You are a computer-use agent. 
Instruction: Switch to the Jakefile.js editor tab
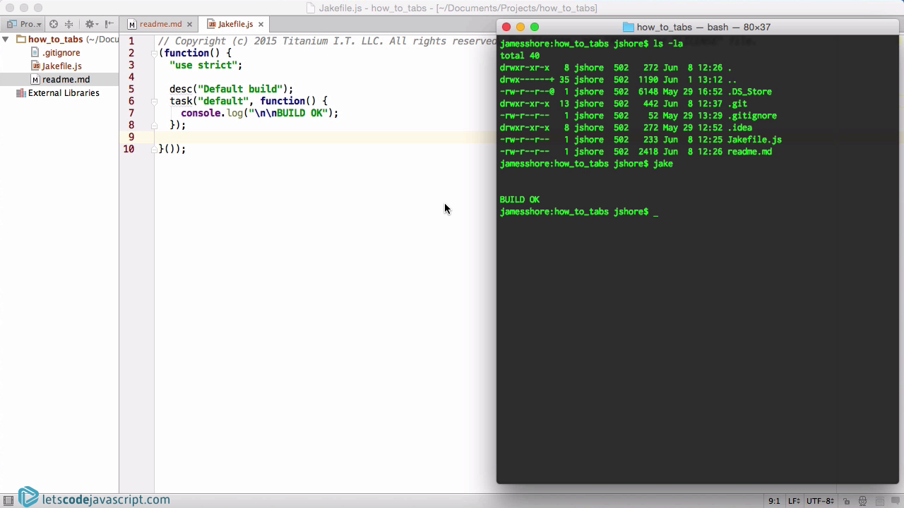(235, 24)
